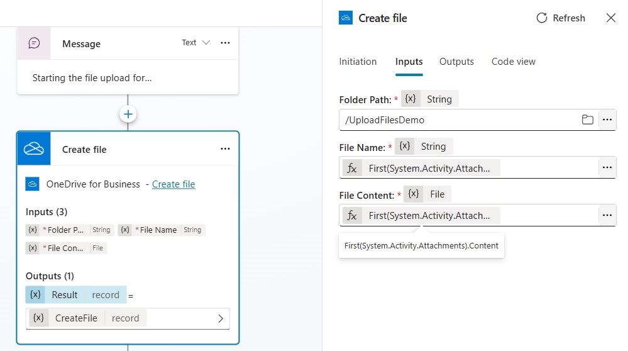The image size is (628, 351).
Task: Open the Create file node more options menu
Action: (225, 148)
